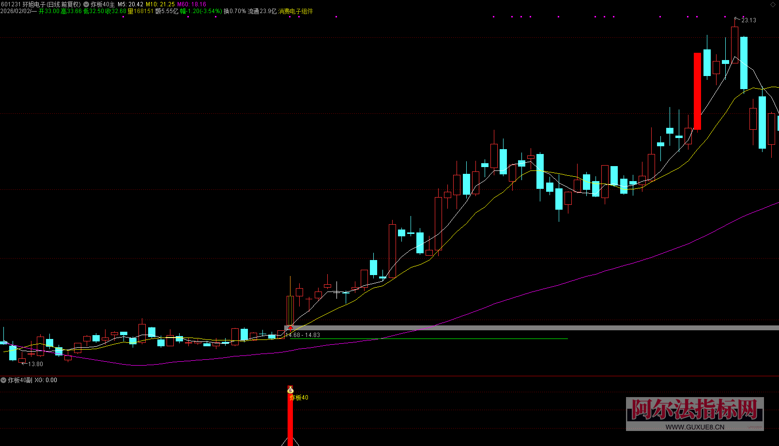
Task: Select the M60 moving average label
Action: pyautogui.click(x=192, y=4)
